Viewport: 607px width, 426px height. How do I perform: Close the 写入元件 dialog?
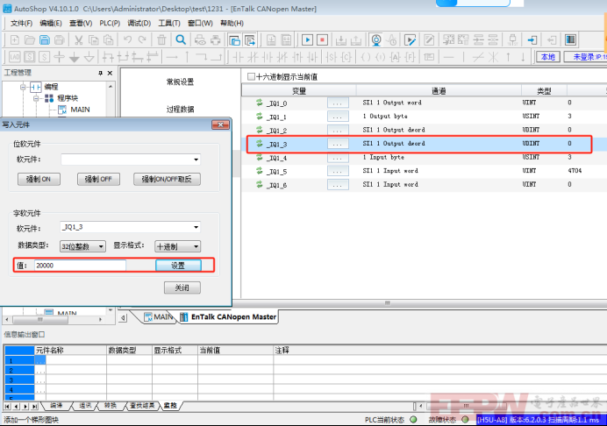pos(220,124)
